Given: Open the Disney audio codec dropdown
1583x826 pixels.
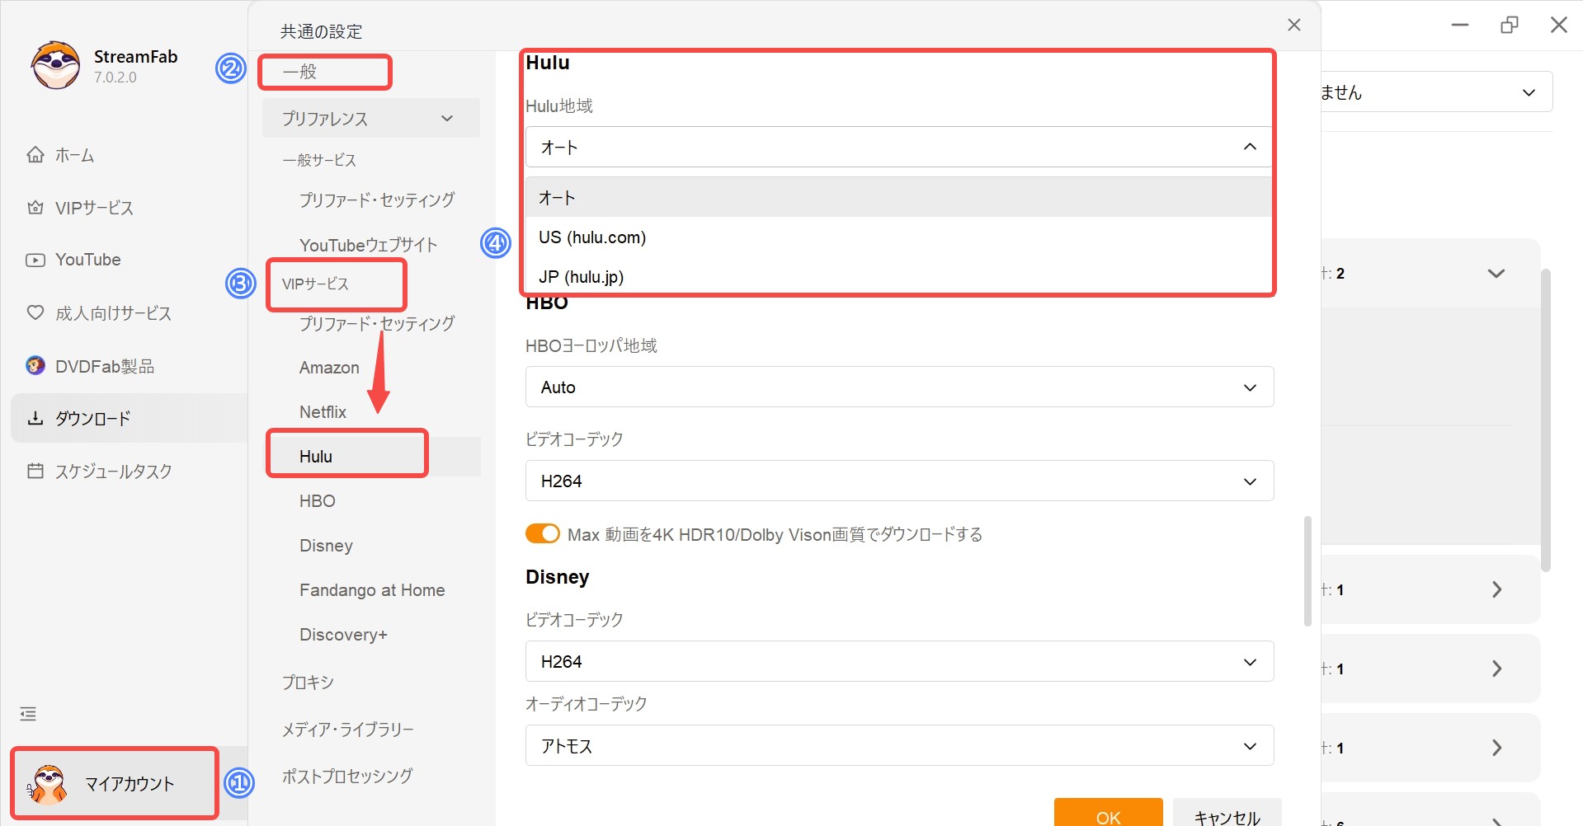Looking at the screenshot, I should point(899,745).
